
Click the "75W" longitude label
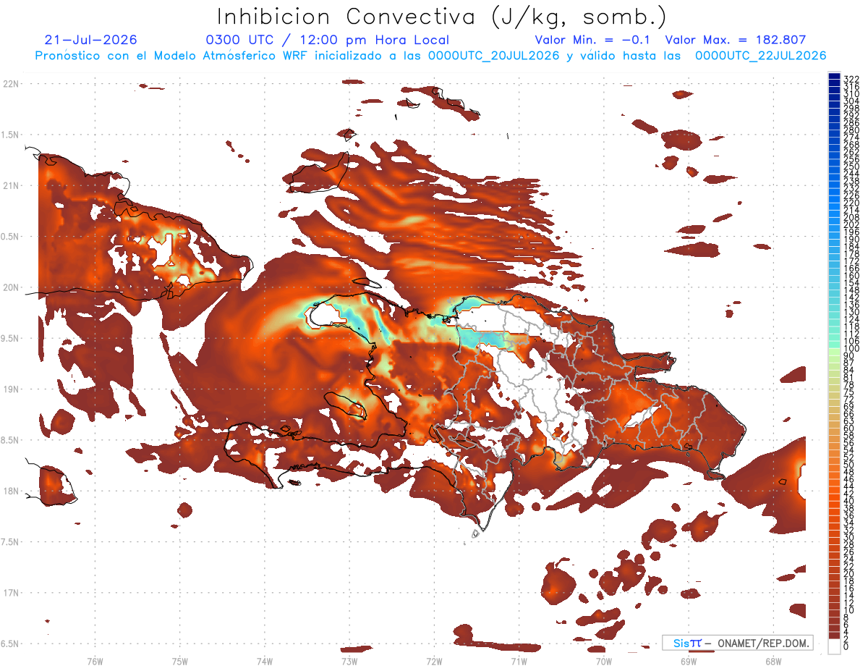click(179, 661)
